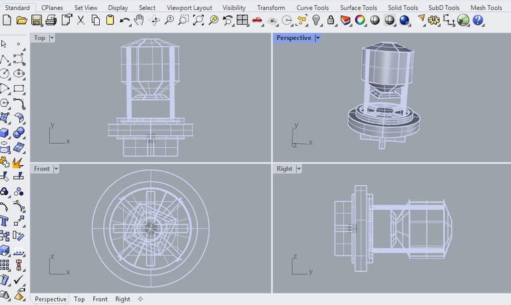Click the Top viewport title label
This screenshot has height=305, width=511.
tap(39, 38)
